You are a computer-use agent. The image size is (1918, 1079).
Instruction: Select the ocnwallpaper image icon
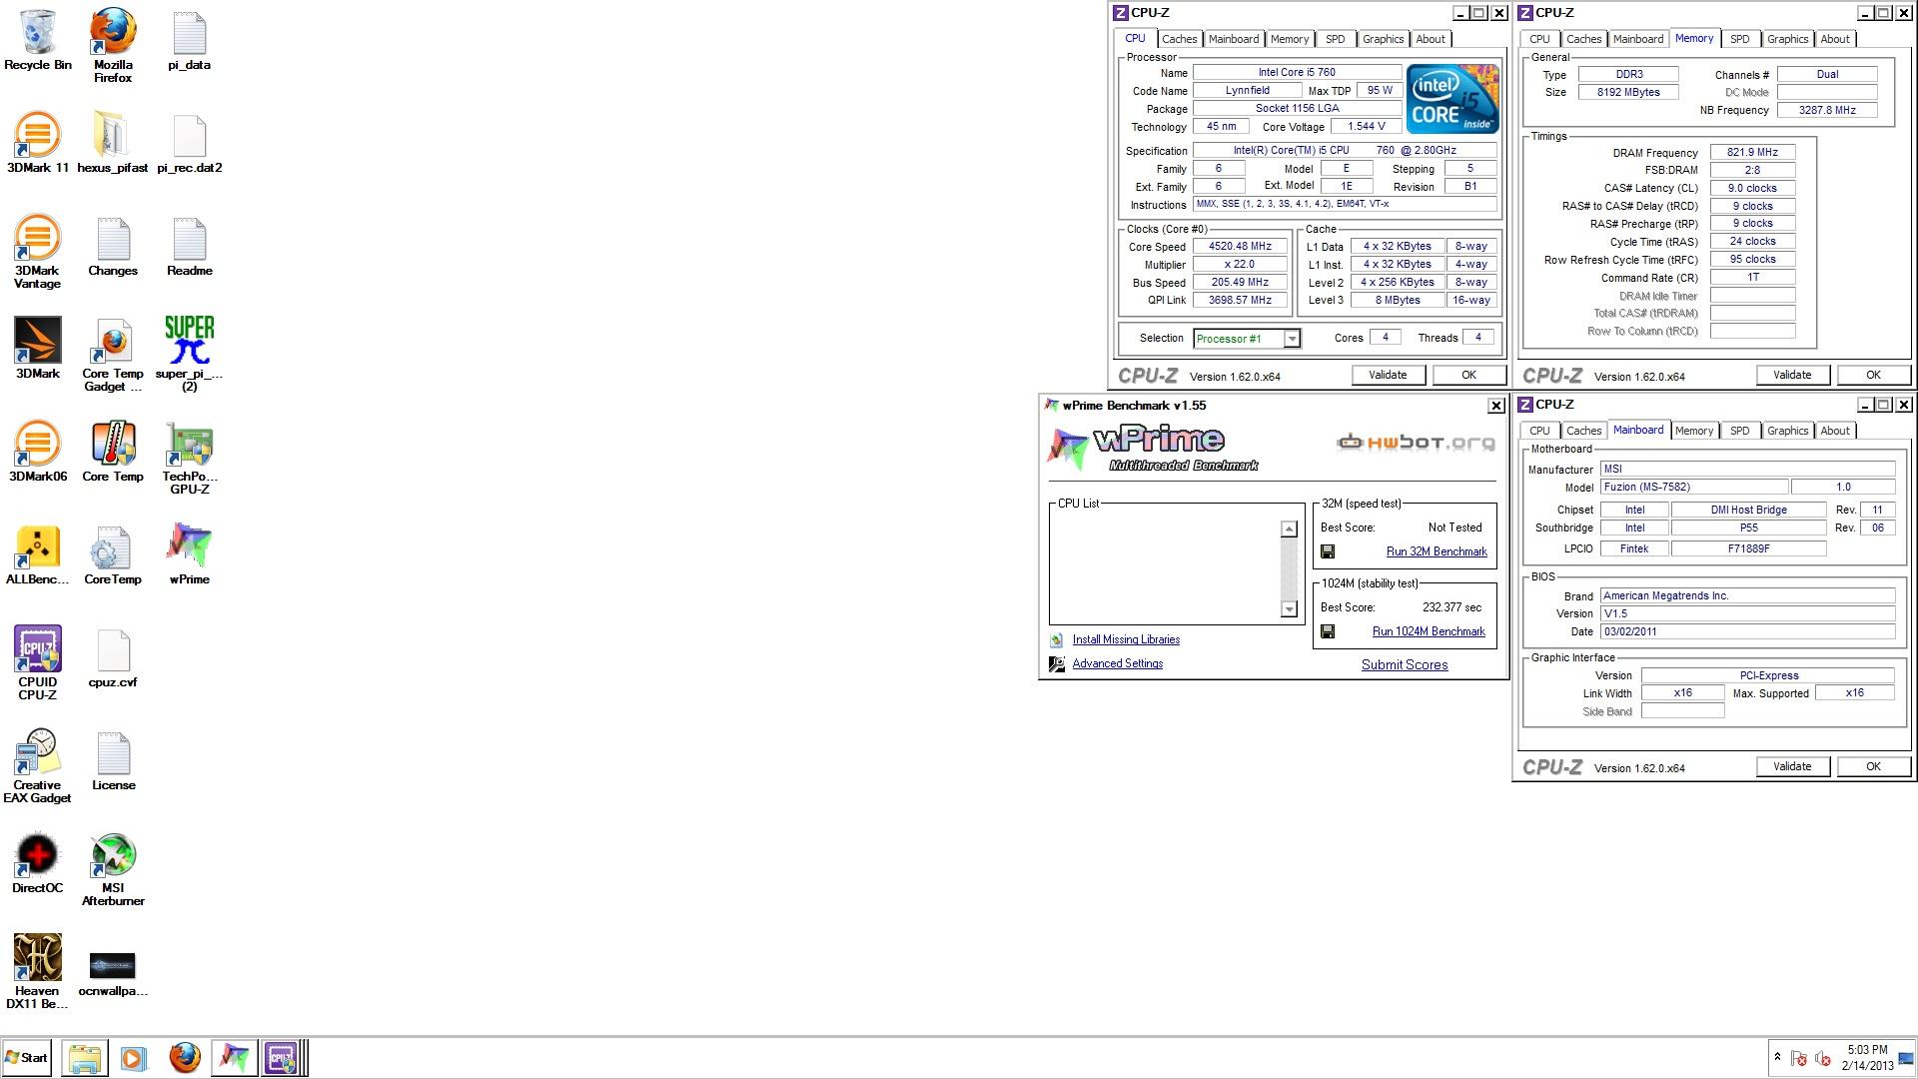pos(113,974)
